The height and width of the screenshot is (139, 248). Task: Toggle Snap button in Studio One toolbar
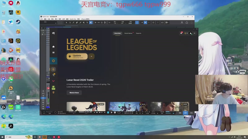pyautogui.click(x=137, y=23)
